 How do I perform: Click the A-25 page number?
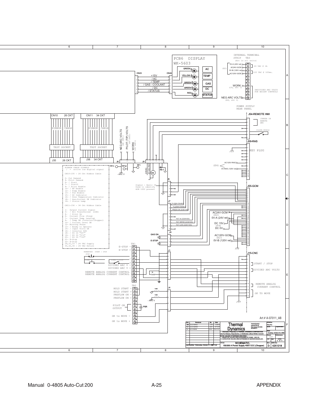pyautogui.click(x=156, y=385)
